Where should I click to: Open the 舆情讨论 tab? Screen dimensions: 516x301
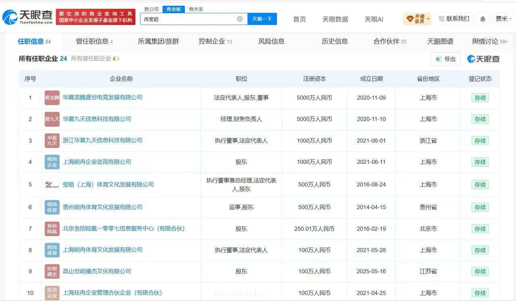tap(490, 41)
